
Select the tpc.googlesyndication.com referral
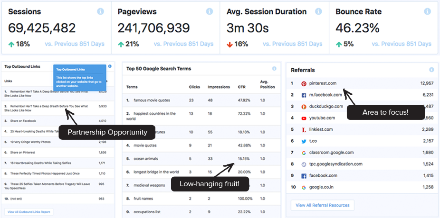click(335, 164)
